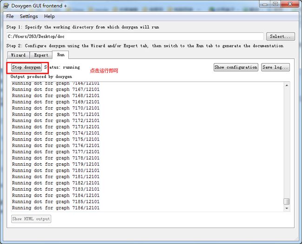This screenshot has height=244, width=302.
Task: Click the log scrollbar down arrow
Action: tap(287, 208)
